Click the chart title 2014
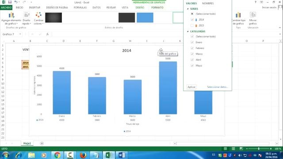The height and width of the screenshot is (159, 283). [127, 50]
